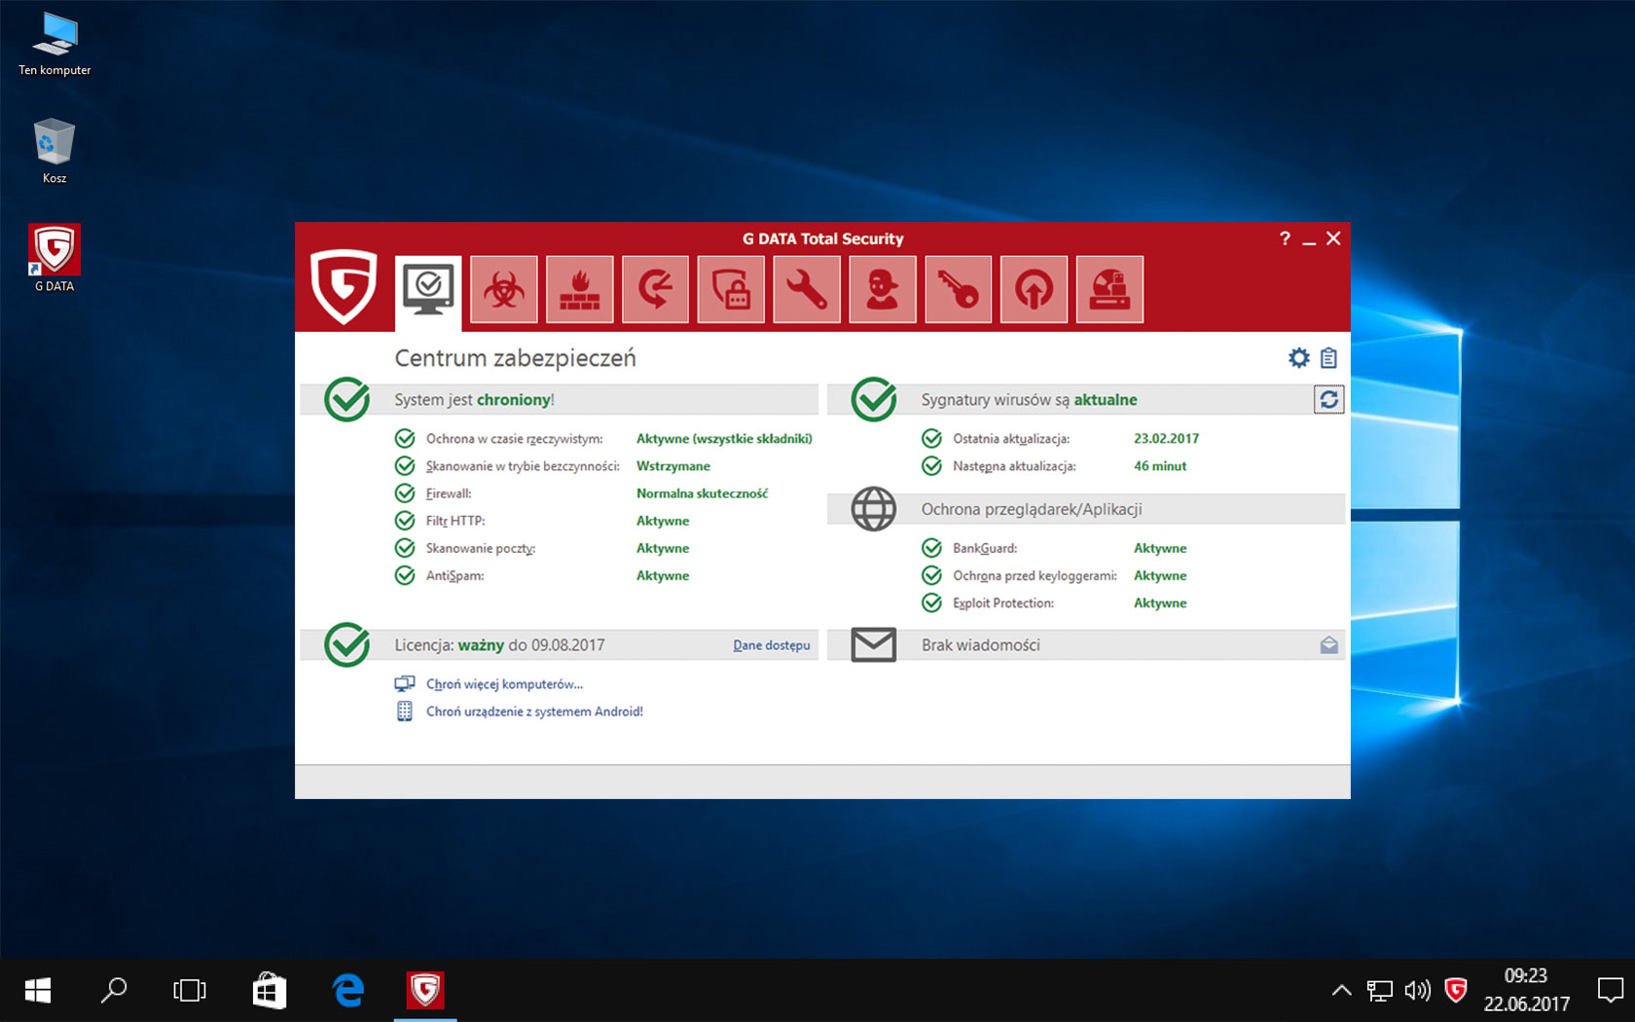Screen dimensions: 1635x1022
Task: Open the Virus Protection module icon
Action: click(x=503, y=289)
